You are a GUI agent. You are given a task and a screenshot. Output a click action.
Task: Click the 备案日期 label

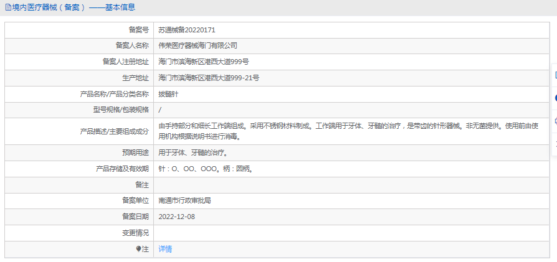pyautogui.click(x=135, y=217)
